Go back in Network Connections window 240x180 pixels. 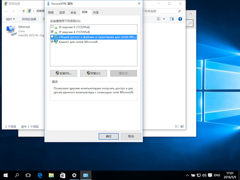(6, 11)
